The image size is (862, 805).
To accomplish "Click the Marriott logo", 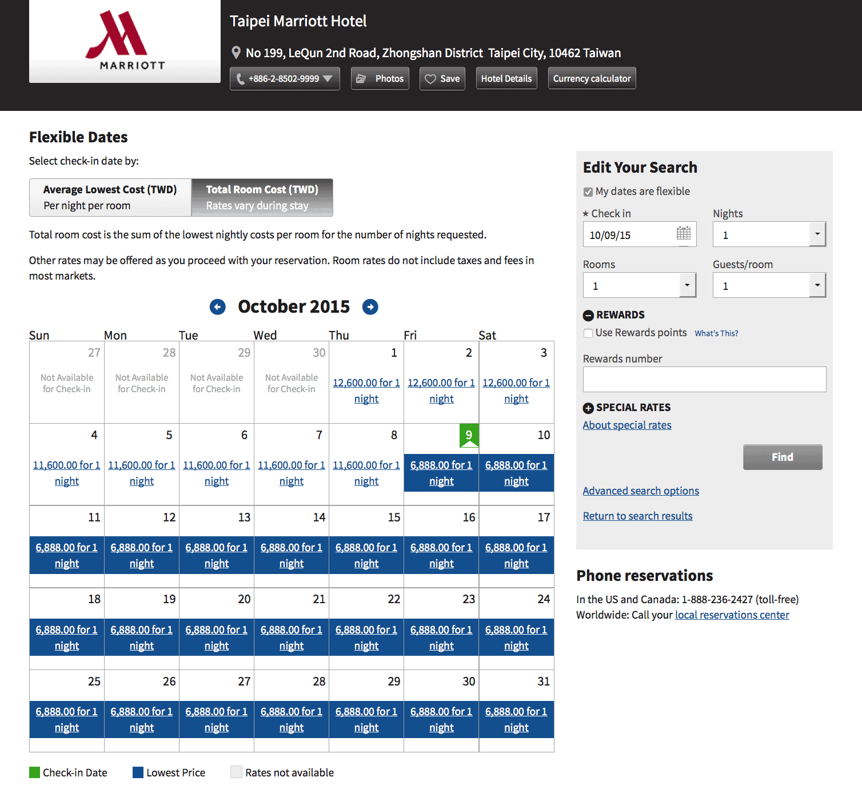I will click(x=125, y=41).
